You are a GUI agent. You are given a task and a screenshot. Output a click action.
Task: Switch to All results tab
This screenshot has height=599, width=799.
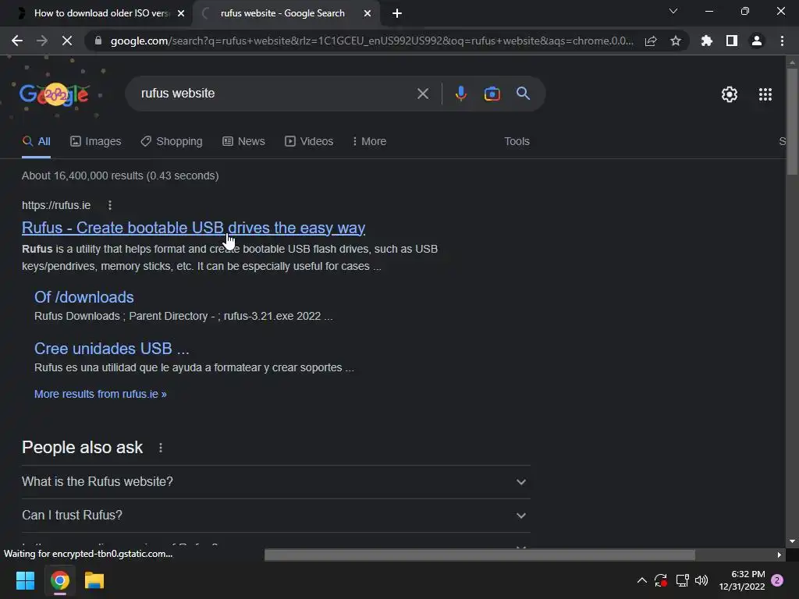pyautogui.click(x=36, y=142)
